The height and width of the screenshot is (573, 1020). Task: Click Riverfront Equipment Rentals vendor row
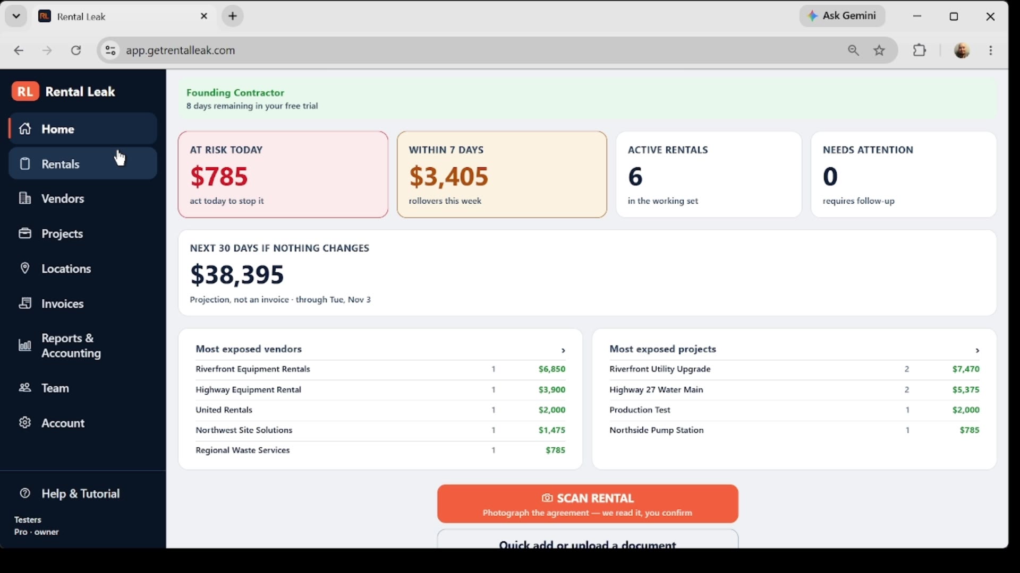(380, 369)
